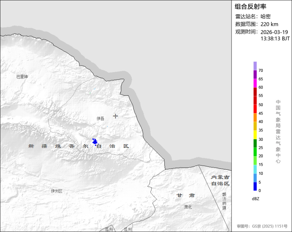
Task: Click the light purple top legend swatch
Action: (255, 66)
